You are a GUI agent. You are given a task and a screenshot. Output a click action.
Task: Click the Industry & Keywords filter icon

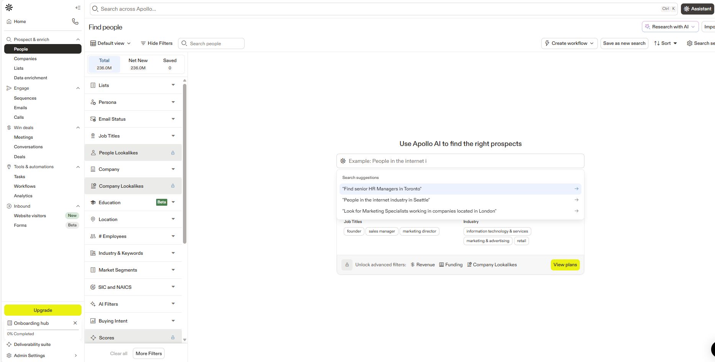93,253
